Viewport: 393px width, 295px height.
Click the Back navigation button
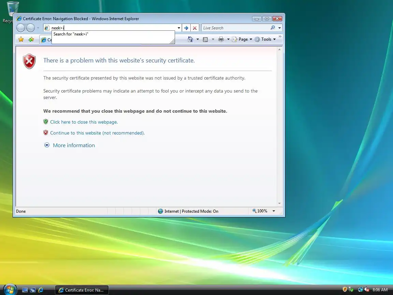pos(20,28)
